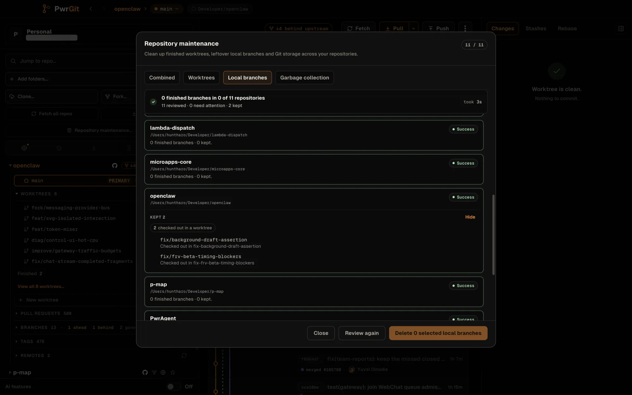Viewport: 632px width, 395px height.
Task: Expand the REMOTES section
Action: click(x=17, y=355)
